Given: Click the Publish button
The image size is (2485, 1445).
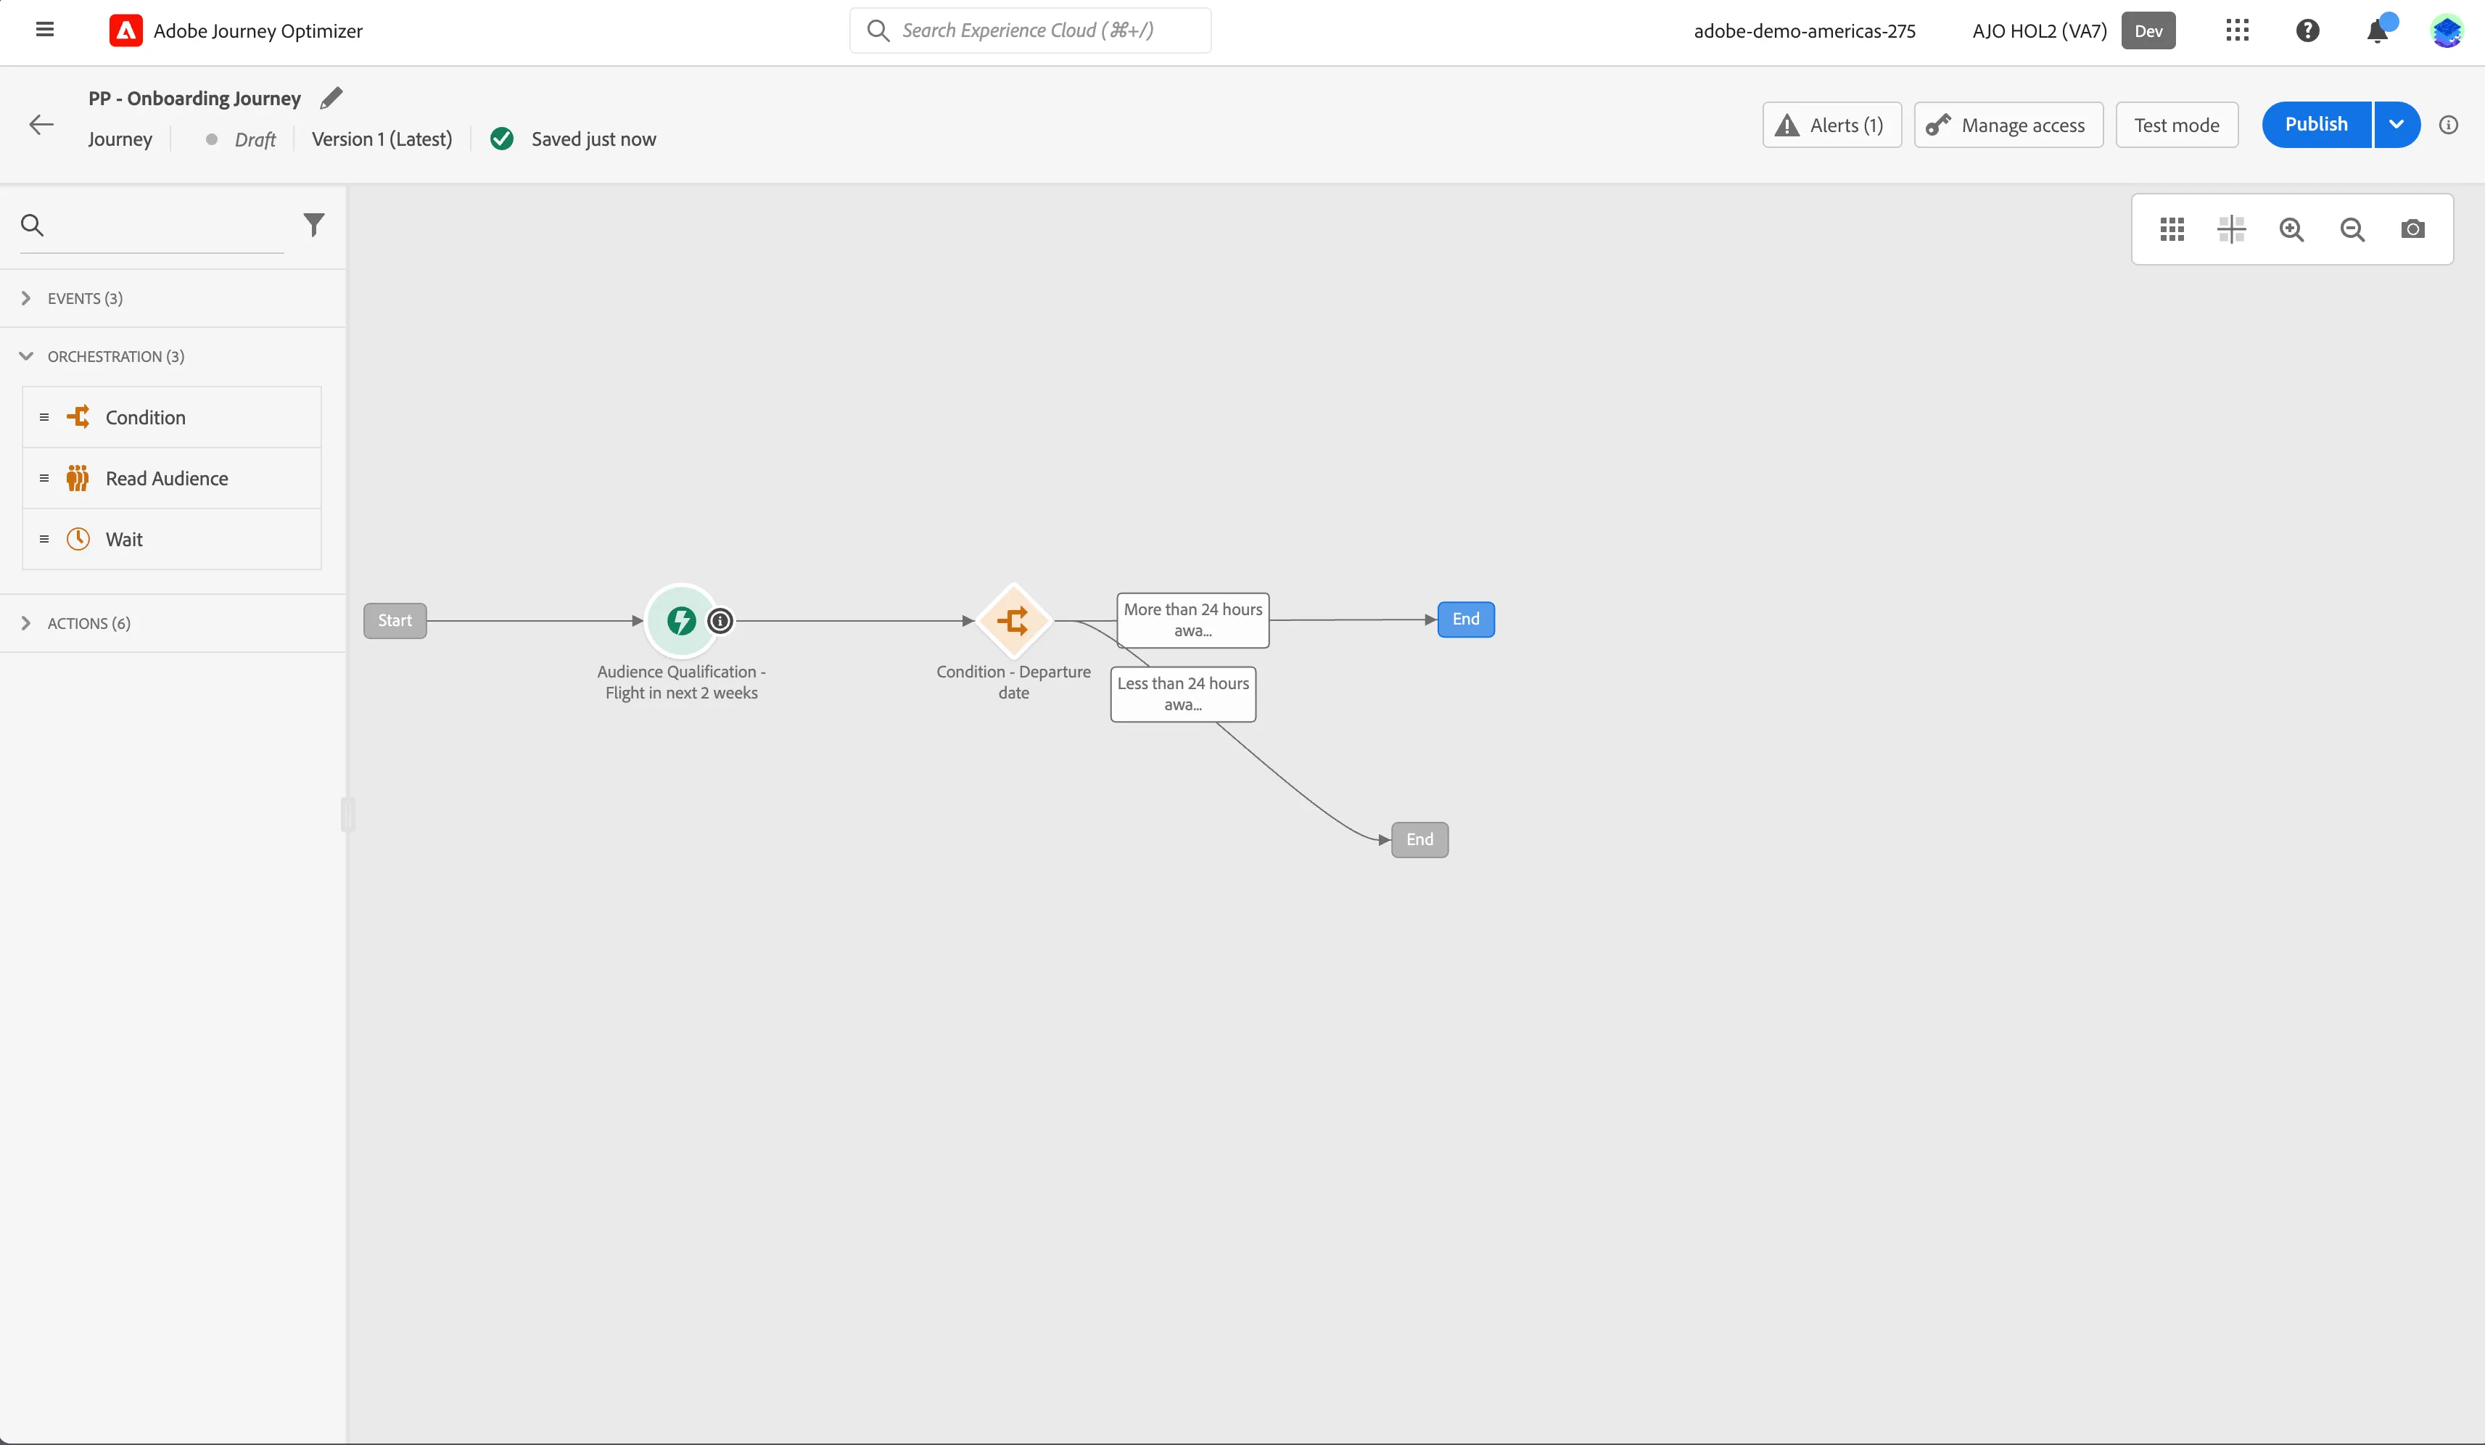Looking at the screenshot, I should coord(2317,124).
